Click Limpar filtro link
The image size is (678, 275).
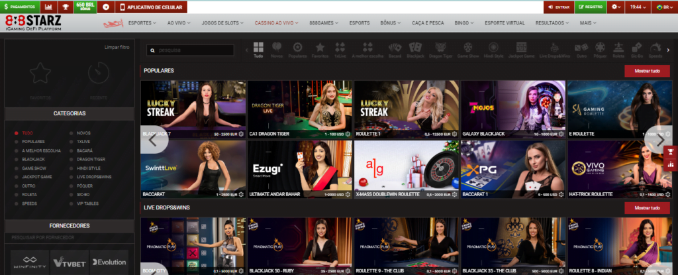click(117, 48)
